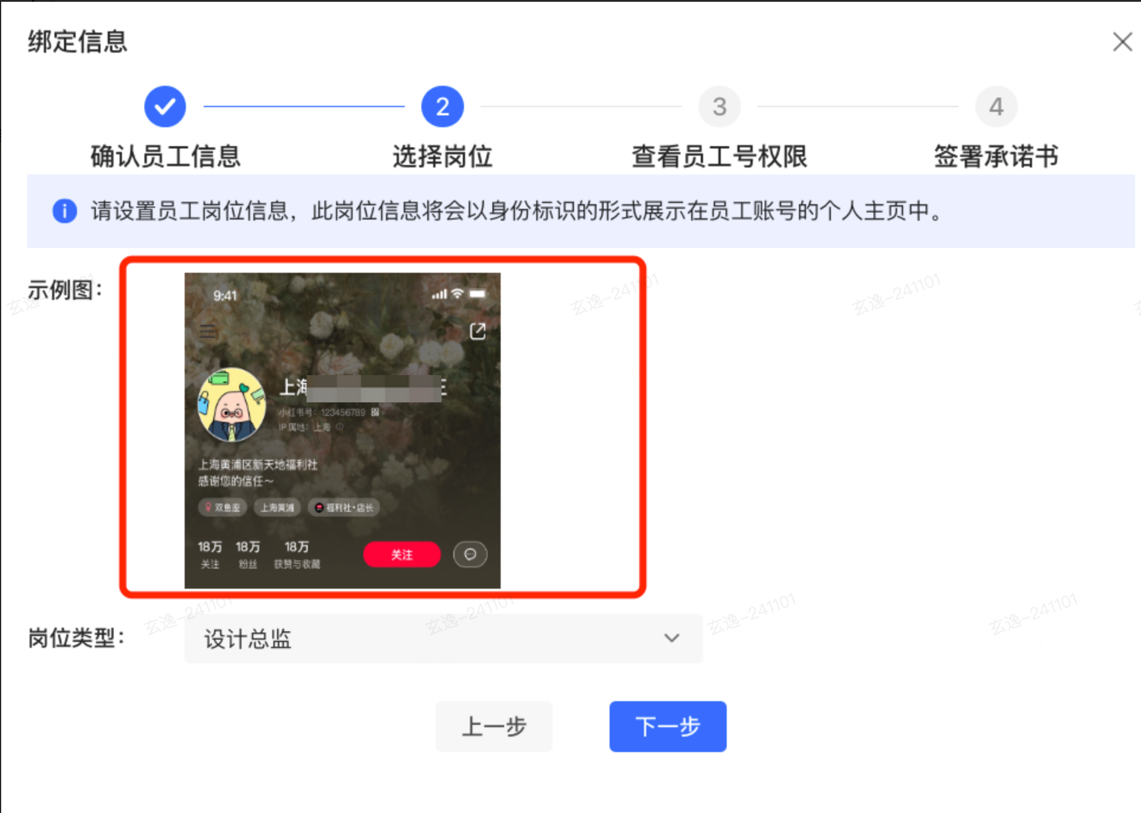Click the 确认员工信息 step label

pyautogui.click(x=165, y=157)
